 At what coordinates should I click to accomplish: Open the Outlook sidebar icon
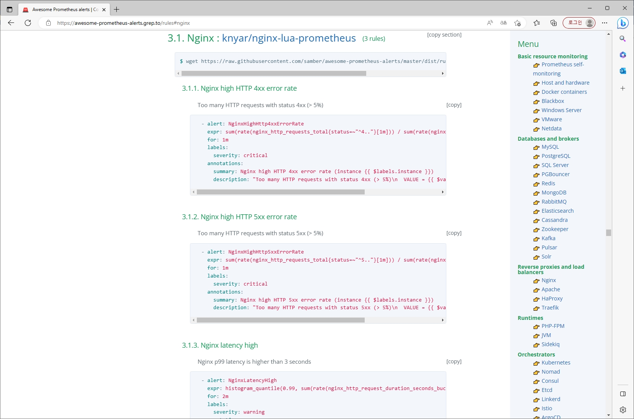pos(623,71)
